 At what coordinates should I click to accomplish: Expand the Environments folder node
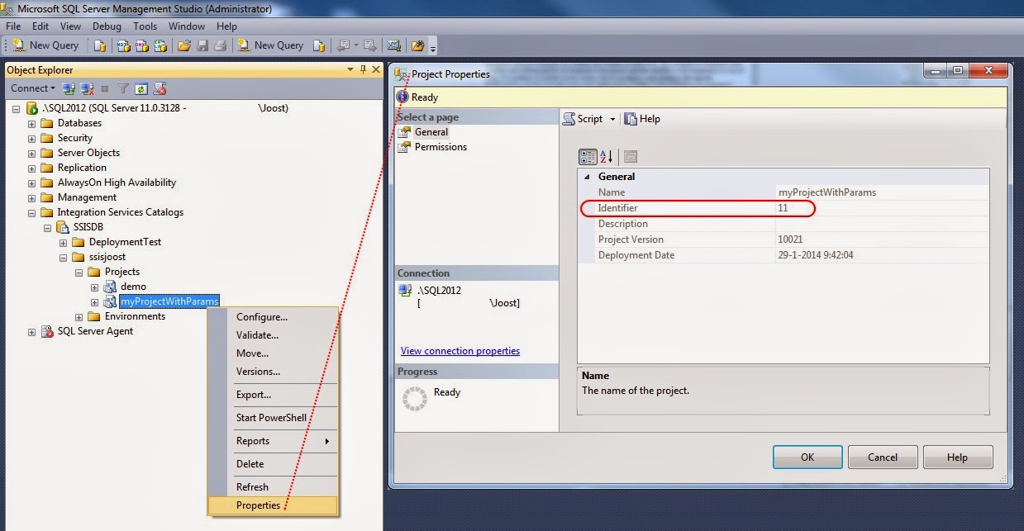79,316
